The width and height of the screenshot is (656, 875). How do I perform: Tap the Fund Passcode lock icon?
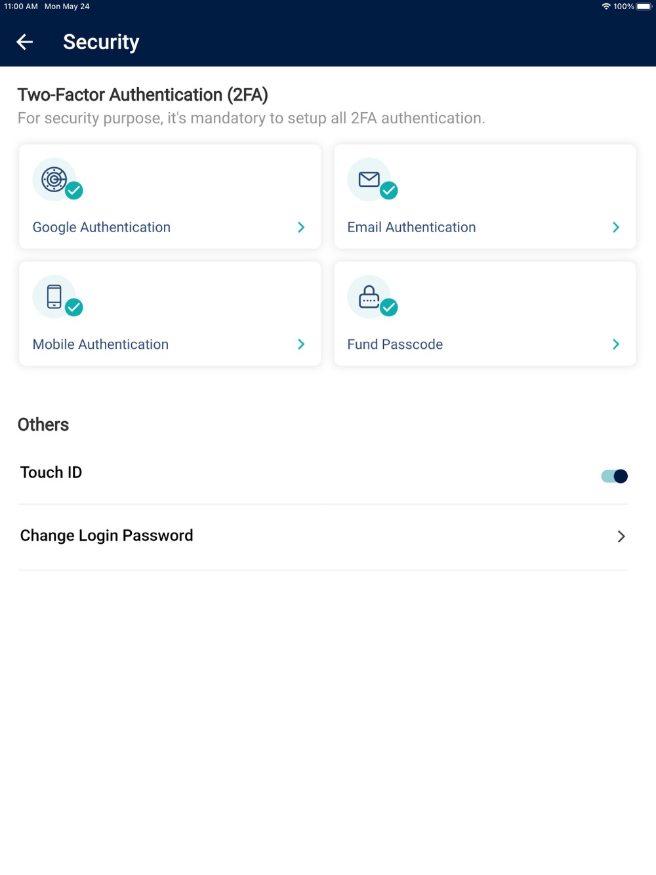tap(369, 296)
